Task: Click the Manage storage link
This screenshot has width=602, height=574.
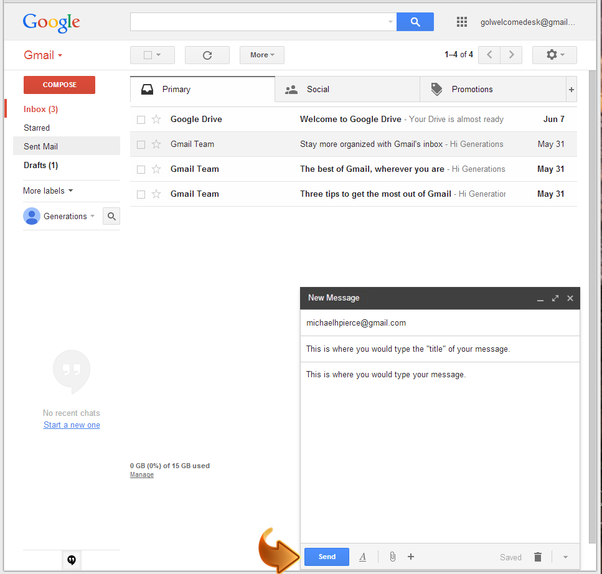Action: (142, 475)
